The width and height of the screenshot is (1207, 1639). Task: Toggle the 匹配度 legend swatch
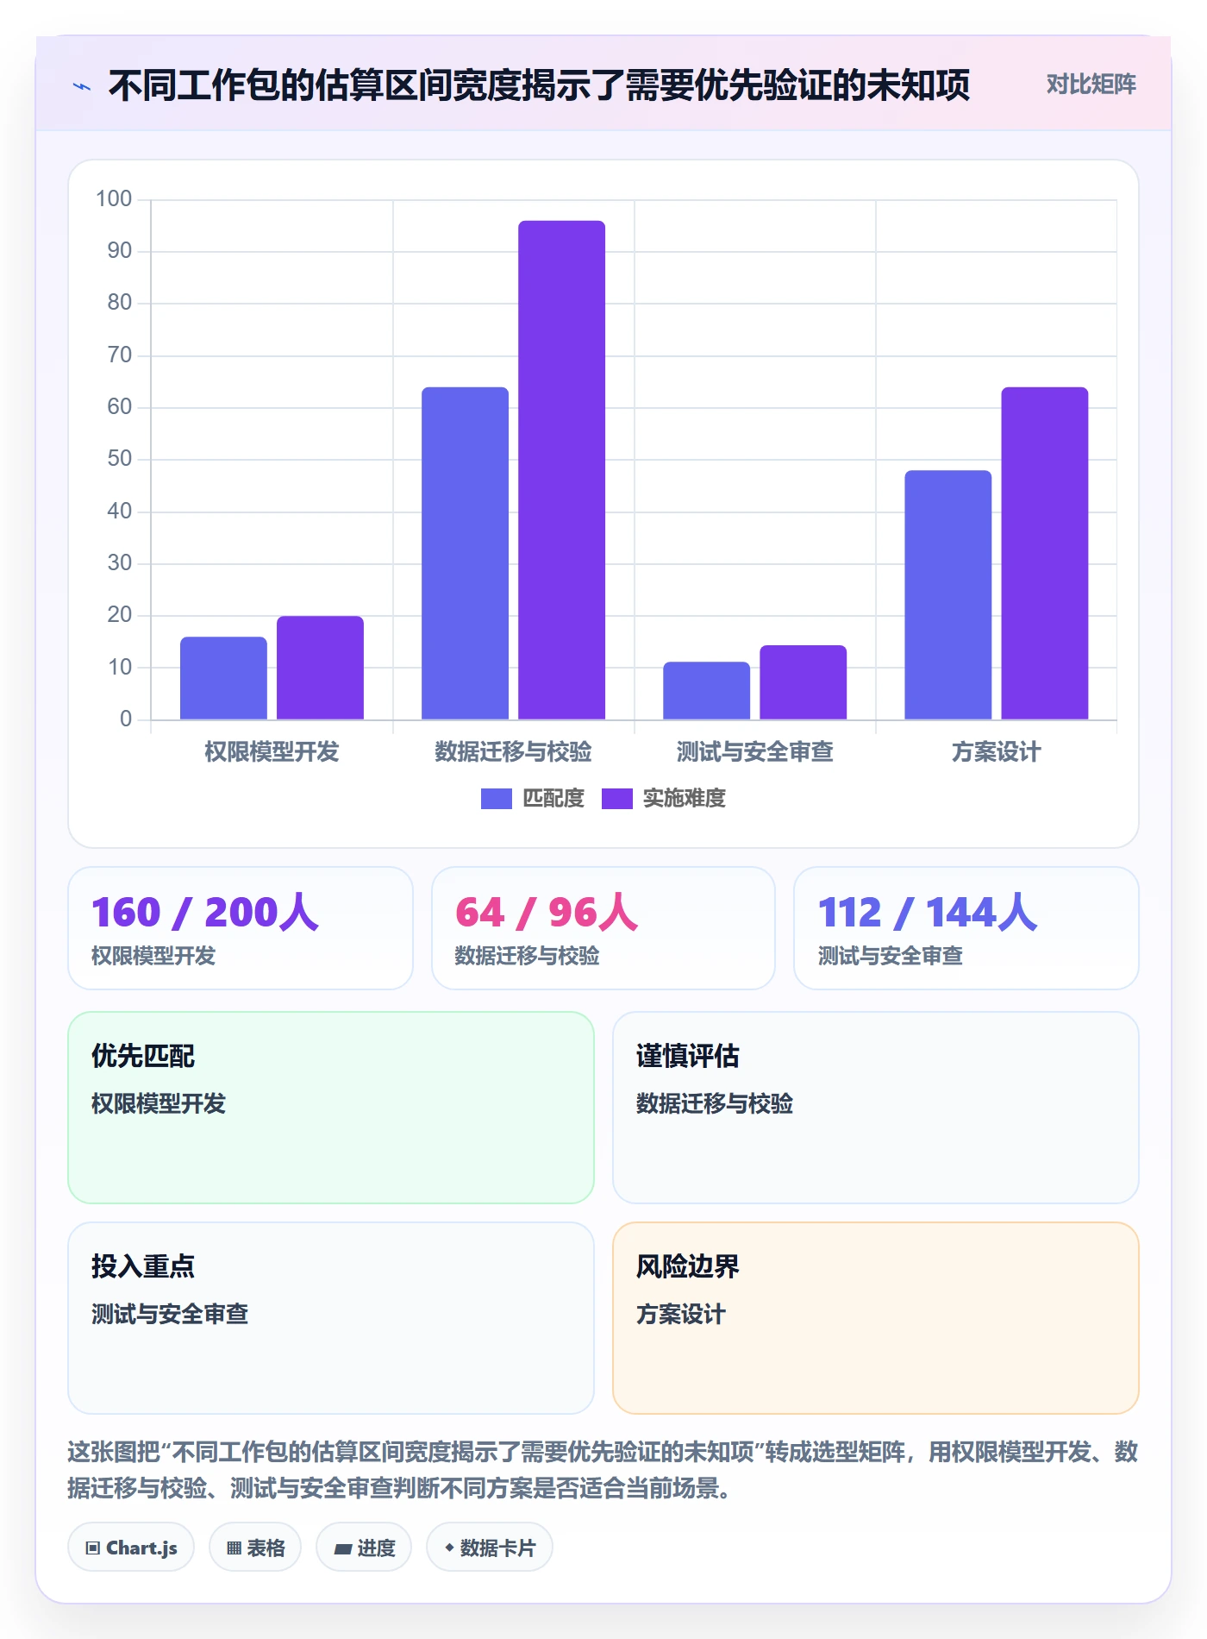(x=496, y=799)
